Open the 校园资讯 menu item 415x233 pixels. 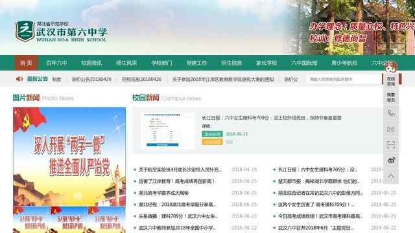pyautogui.click(x=91, y=63)
